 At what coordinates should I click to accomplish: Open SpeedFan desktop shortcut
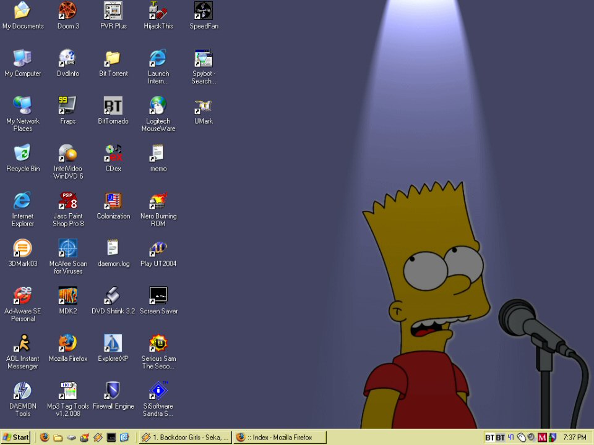pos(204,15)
